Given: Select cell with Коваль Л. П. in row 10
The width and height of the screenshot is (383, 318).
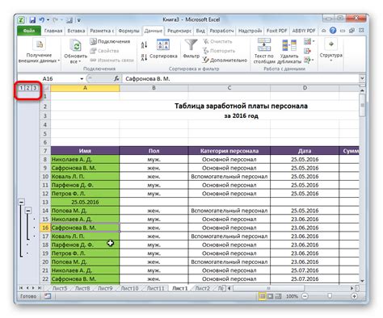Looking at the screenshot, I should [x=85, y=177].
